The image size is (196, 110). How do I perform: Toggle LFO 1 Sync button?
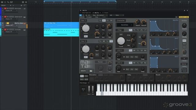127,57
